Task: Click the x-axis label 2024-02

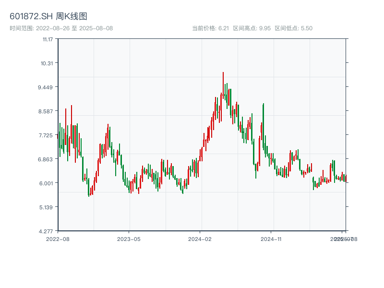Action: 200,239
